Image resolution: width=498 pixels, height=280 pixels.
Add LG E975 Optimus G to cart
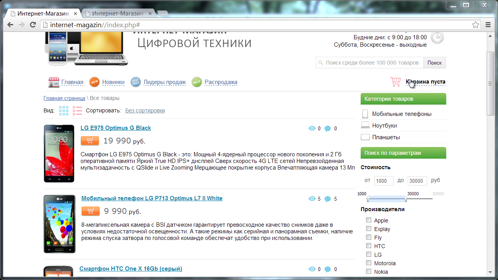click(90, 141)
